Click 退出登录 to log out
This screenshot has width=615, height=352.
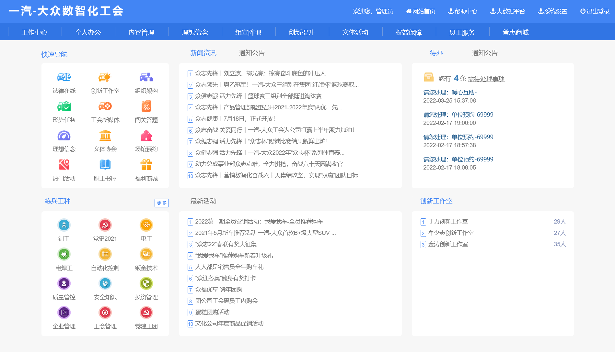(x=595, y=11)
